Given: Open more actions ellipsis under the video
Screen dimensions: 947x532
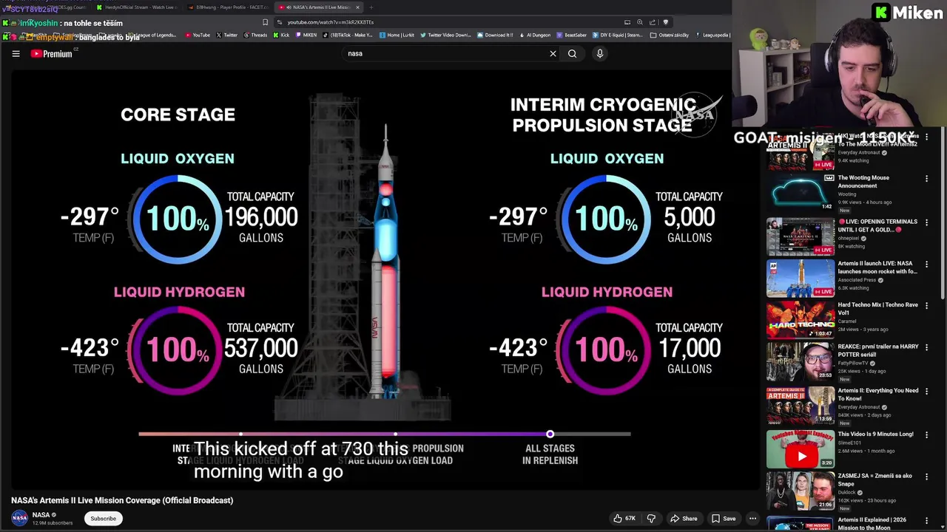Looking at the screenshot, I should 752,519.
